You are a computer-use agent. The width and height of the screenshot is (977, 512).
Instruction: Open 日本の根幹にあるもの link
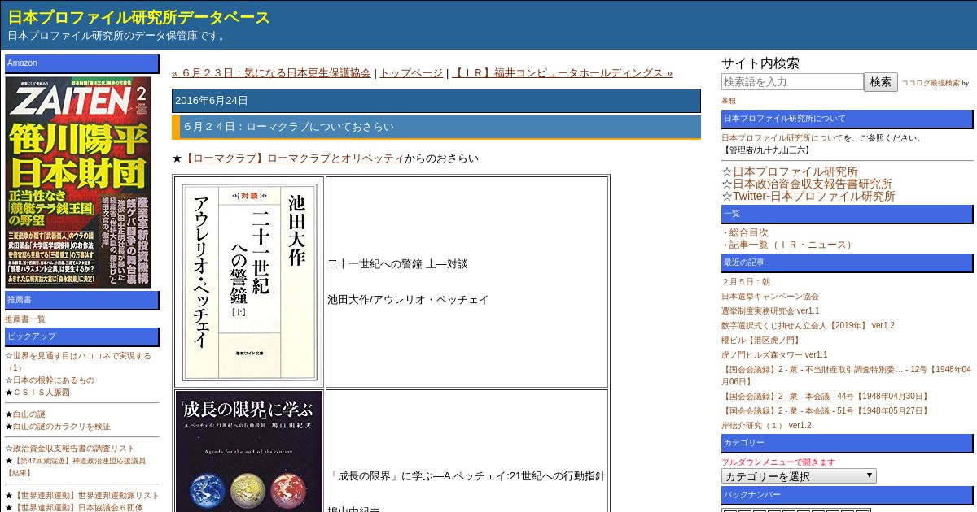point(54,380)
